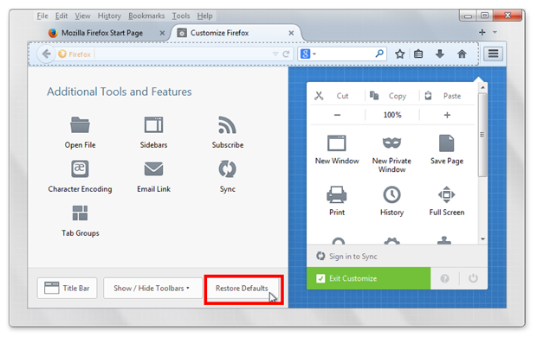Open the bookmarks list icon
This screenshot has height=343, width=537.
point(418,54)
